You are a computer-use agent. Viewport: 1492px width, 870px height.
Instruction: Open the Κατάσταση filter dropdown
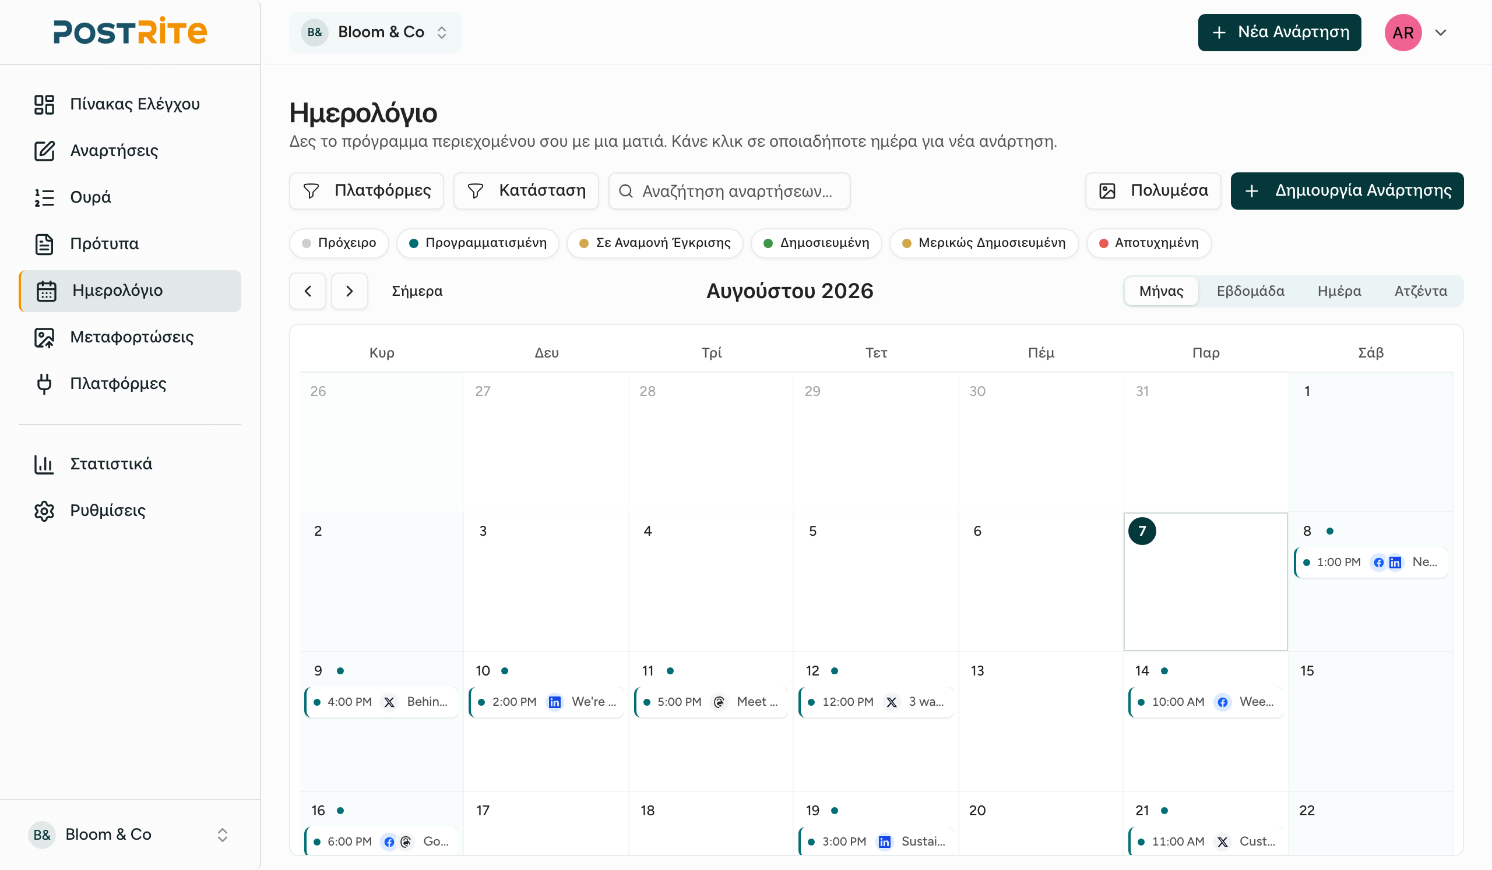[526, 191]
